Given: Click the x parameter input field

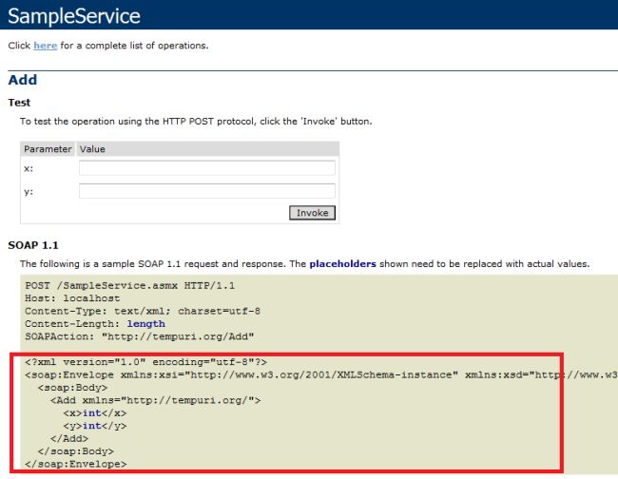Looking at the screenshot, I should pyautogui.click(x=207, y=168).
